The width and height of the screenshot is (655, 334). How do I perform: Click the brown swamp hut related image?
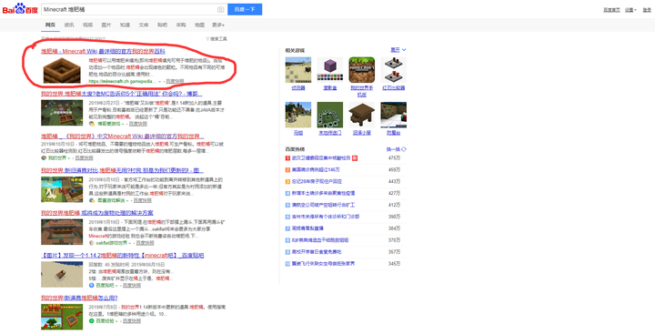(362, 115)
